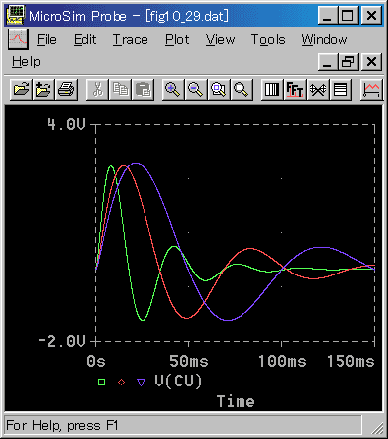The height and width of the screenshot is (439, 388).
Task: Open the Trace menu
Action: (131, 40)
